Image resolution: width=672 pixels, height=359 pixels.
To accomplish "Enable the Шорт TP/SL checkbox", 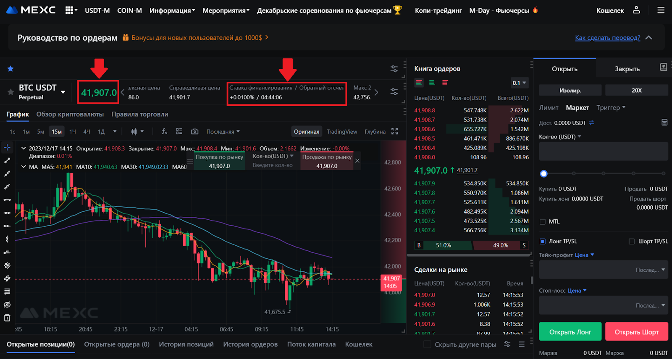I will [631, 242].
